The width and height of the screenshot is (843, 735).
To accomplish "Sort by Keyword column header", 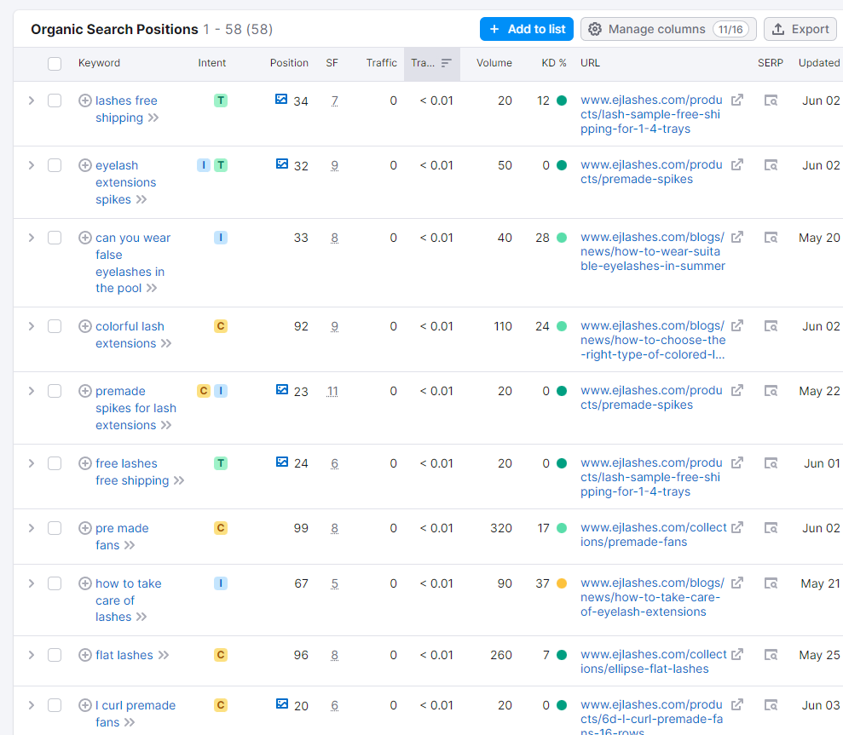I will click(x=99, y=63).
